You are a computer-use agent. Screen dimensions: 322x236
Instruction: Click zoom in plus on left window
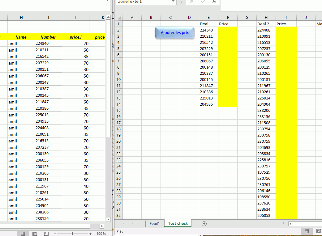tap(90, 234)
